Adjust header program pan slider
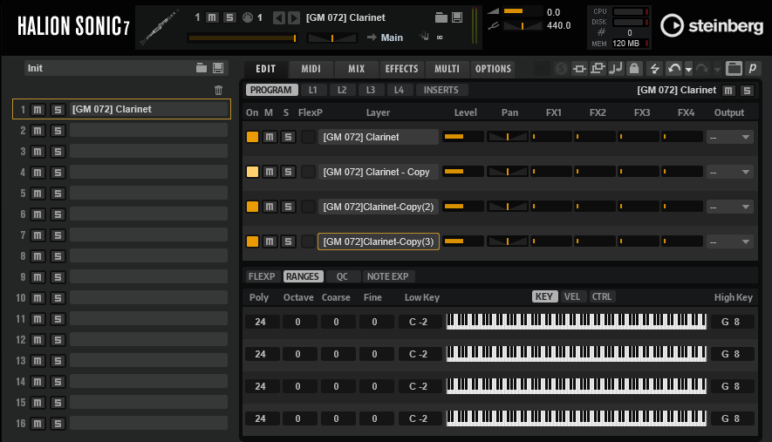This screenshot has width=772, height=442. coord(331,37)
